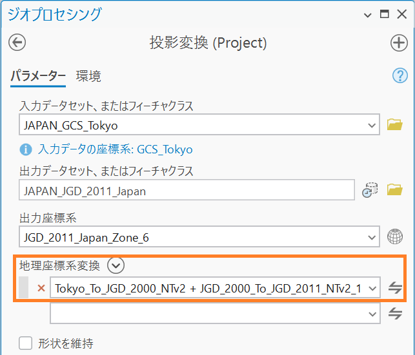Screen dimensions: 415x355
Task: Open the empty transformation dropdown
Action: pos(371,313)
